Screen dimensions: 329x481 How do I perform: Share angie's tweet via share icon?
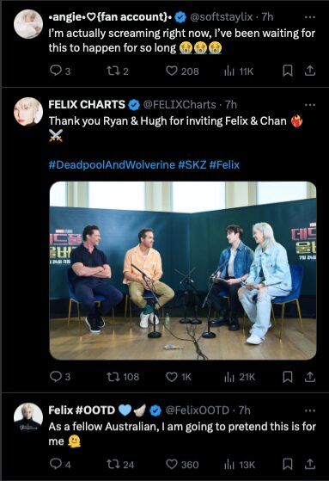pos(310,71)
